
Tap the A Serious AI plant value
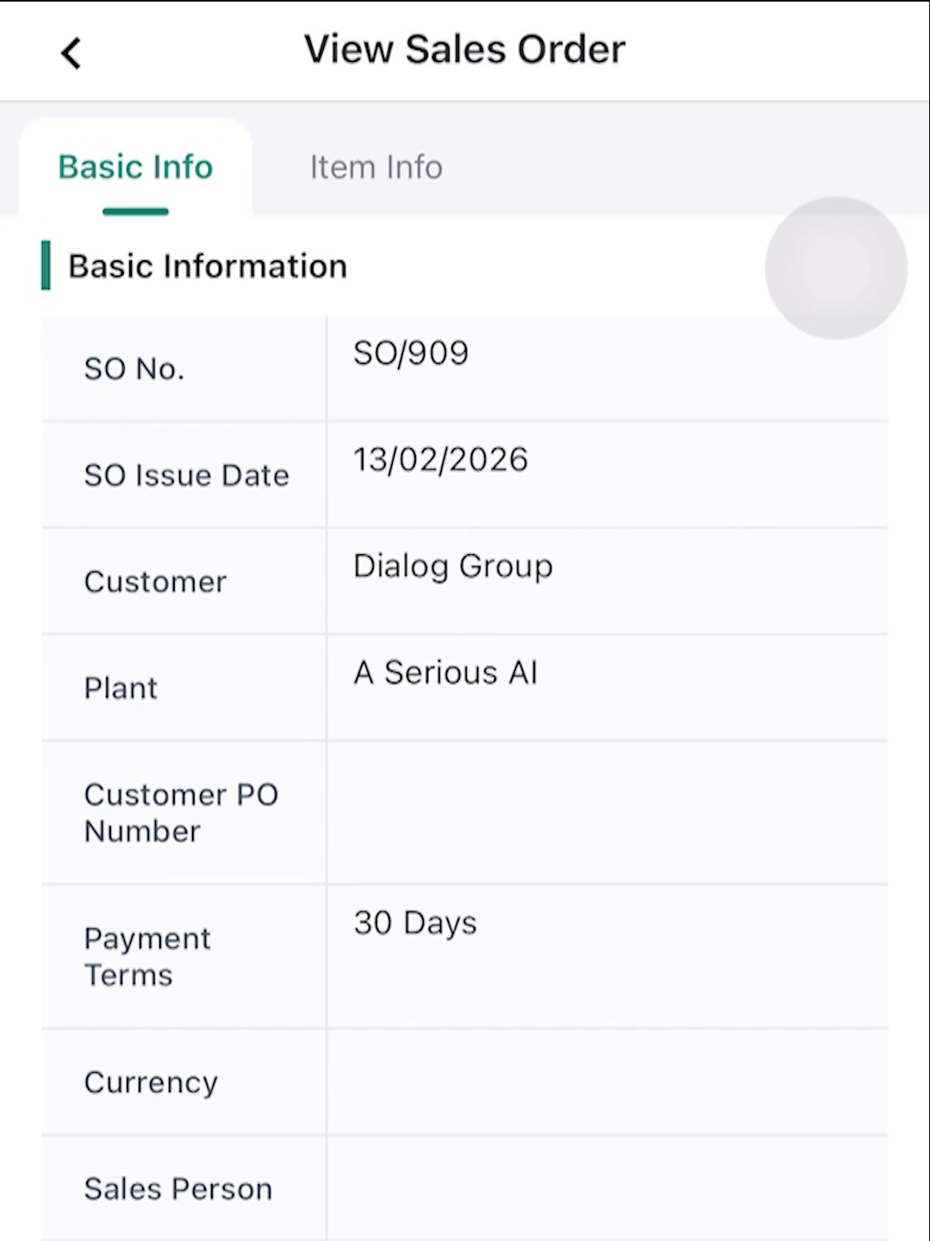click(x=445, y=673)
